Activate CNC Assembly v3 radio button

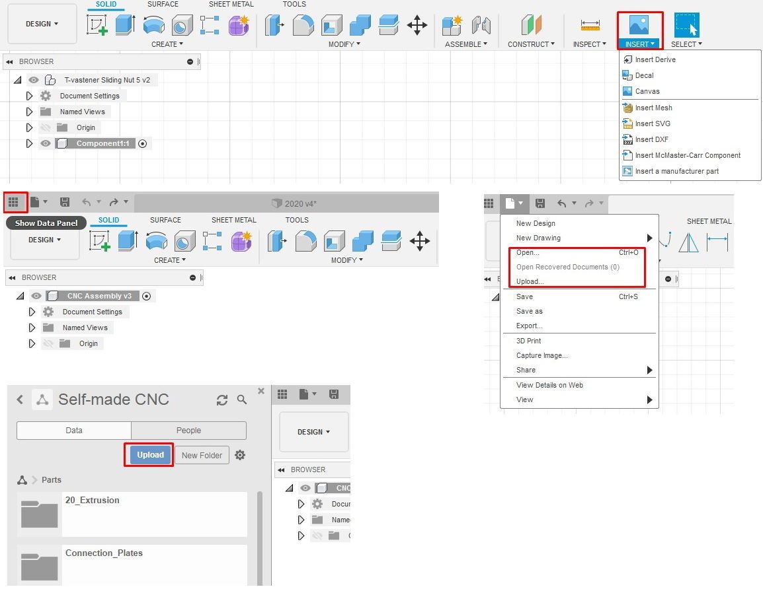(x=147, y=296)
